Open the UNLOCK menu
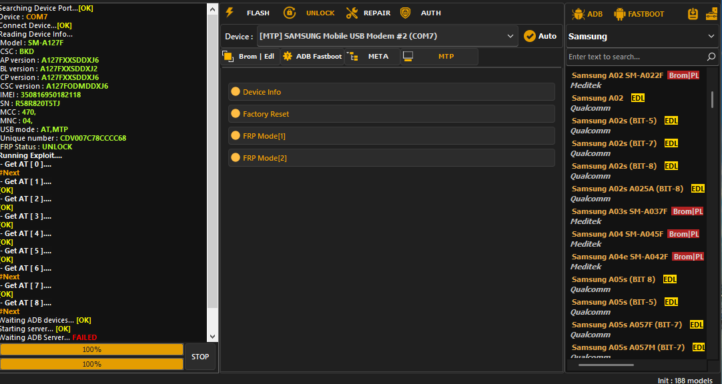Screen dimensions: 722x384 [x=320, y=13]
